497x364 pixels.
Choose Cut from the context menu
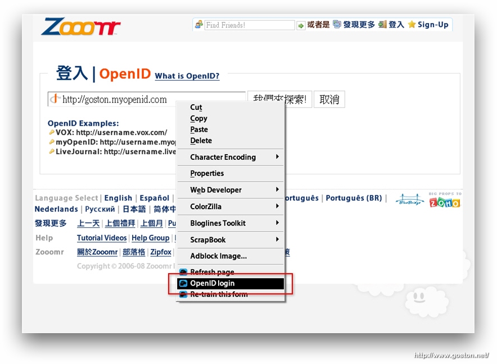[231, 107]
